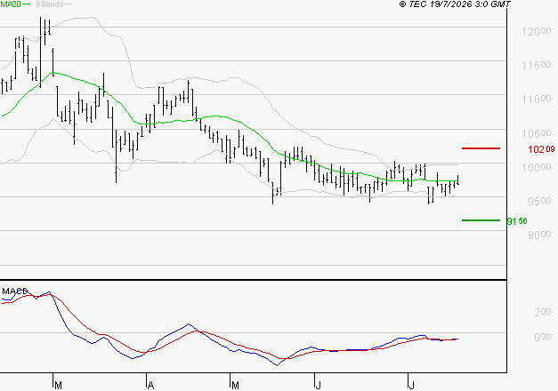The width and height of the screenshot is (558, 391).
Task: Click the MACD 000 zero-level label
Action: 543,337
